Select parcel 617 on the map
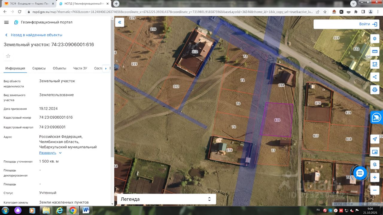 click(316, 136)
